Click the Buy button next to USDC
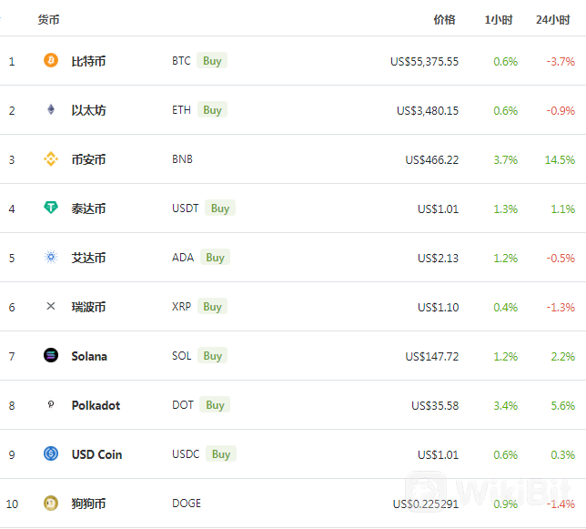The height and width of the screenshot is (529, 586). [221, 453]
